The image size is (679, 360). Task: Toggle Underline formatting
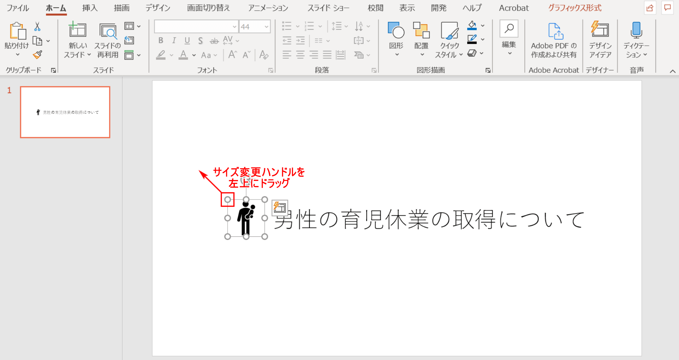[187, 40]
